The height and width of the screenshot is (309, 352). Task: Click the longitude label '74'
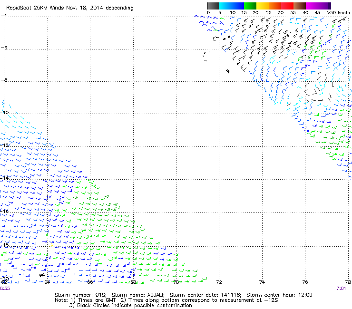tap(262, 282)
